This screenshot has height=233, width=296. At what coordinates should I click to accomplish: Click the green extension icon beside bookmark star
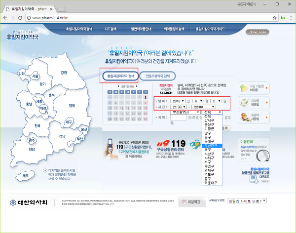click(x=283, y=18)
